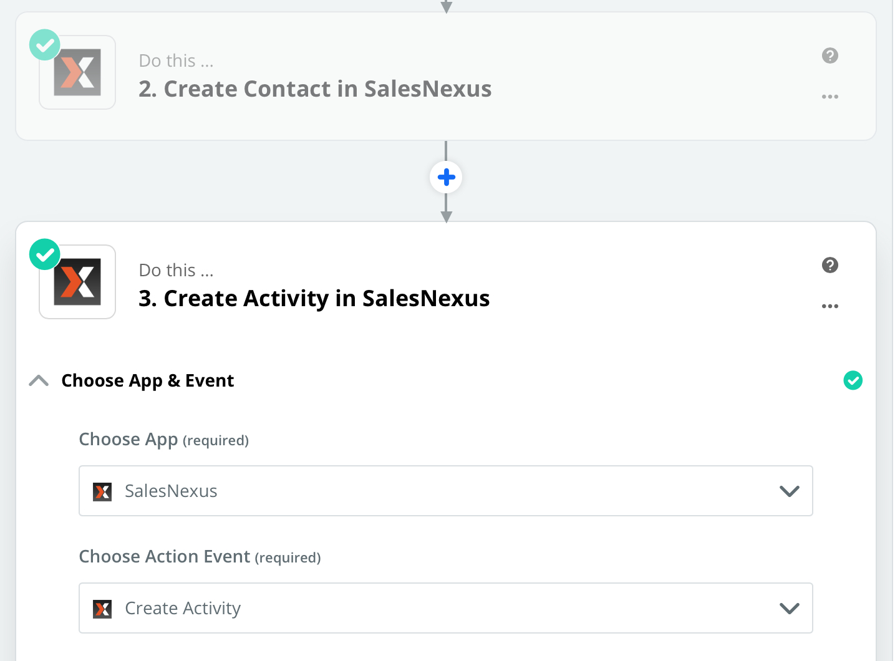This screenshot has height=661, width=895.
Task: Click the Choose App & Event completed checkmark
Action: pyautogui.click(x=853, y=380)
